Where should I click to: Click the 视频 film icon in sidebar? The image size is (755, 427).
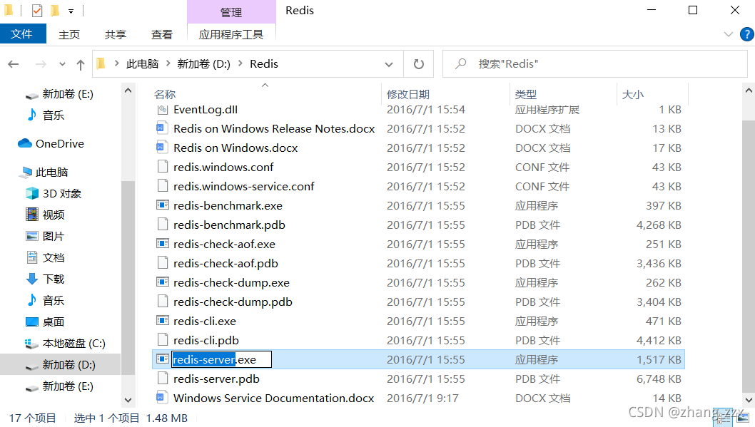[x=32, y=215]
